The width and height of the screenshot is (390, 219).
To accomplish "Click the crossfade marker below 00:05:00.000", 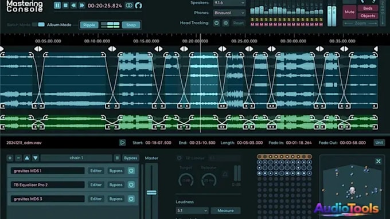I will click(x=38, y=49).
